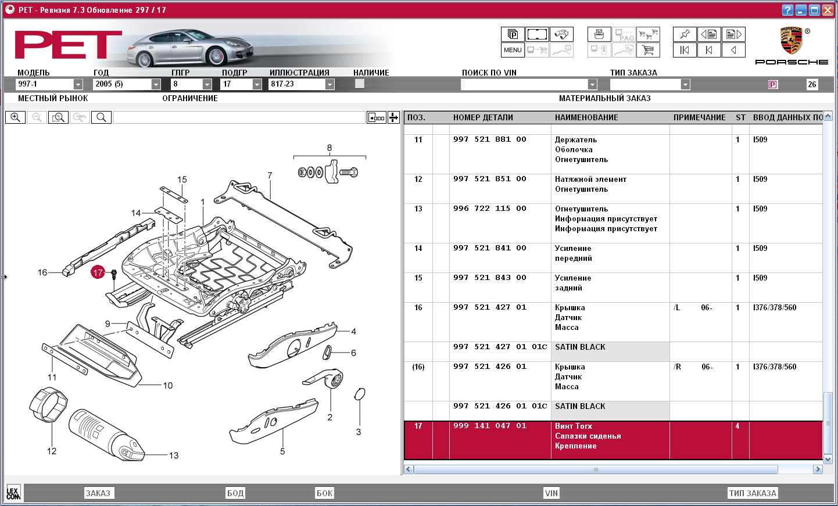Open help question mark button

click(x=787, y=10)
